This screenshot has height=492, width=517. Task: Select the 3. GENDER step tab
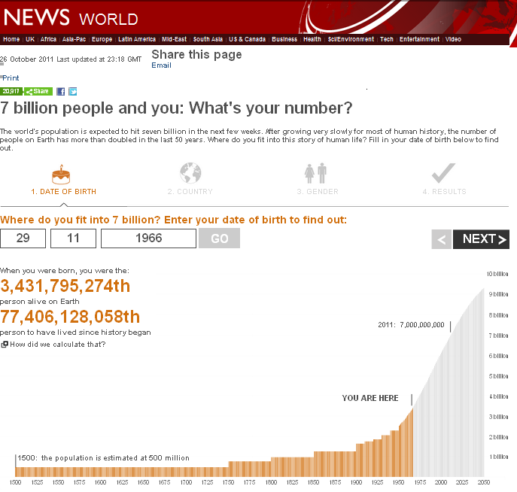[x=318, y=192]
